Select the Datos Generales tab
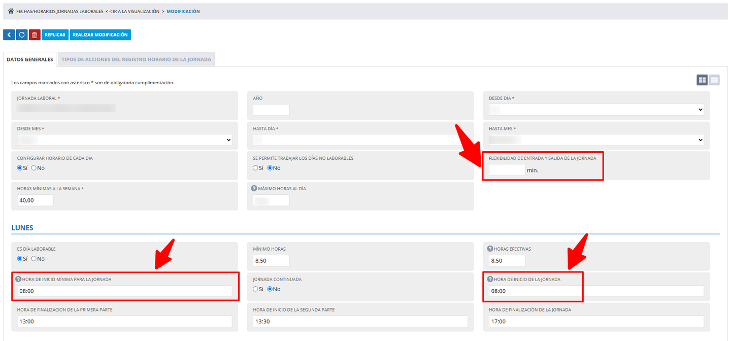 30,59
